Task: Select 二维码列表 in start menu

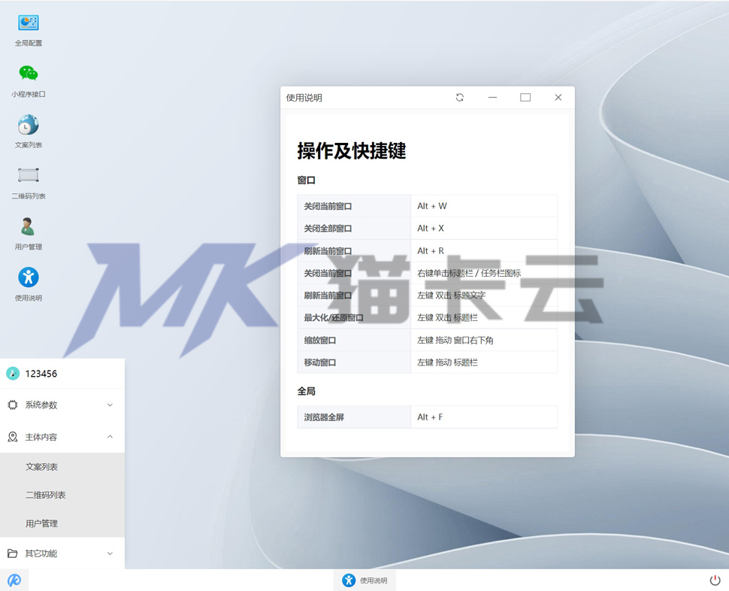Action: tap(62, 495)
